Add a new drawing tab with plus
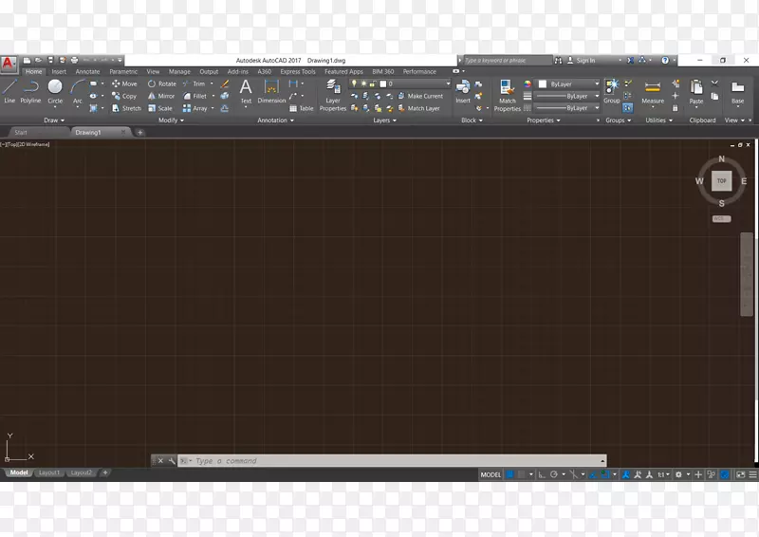 (x=139, y=132)
